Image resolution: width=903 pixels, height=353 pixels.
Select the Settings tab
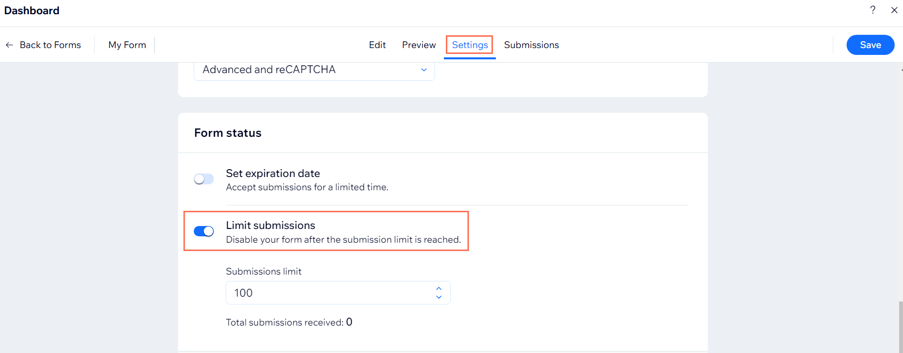(x=470, y=45)
